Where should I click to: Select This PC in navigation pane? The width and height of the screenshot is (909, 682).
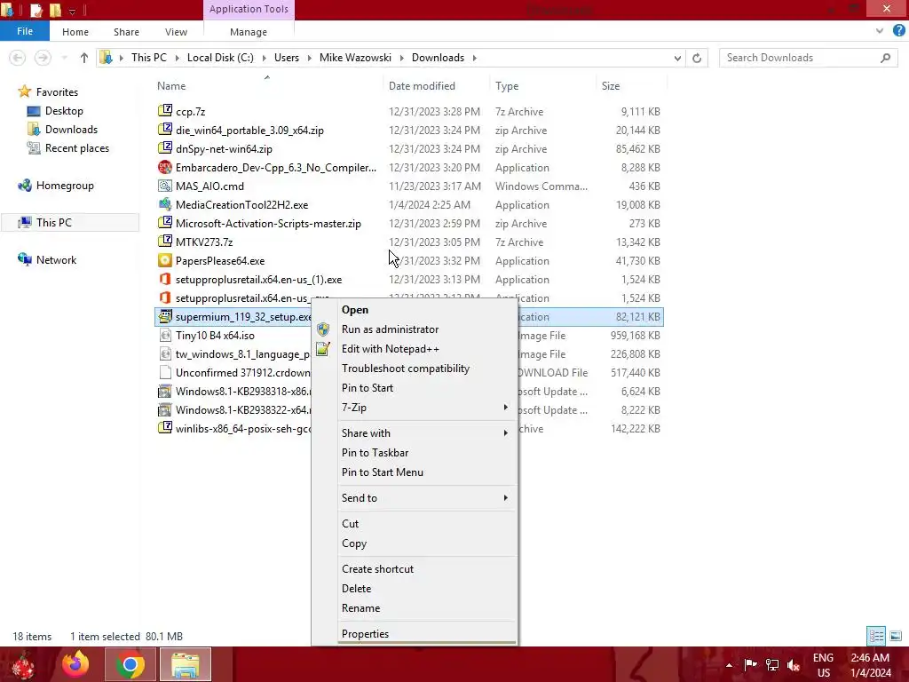pyautogui.click(x=54, y=223)
